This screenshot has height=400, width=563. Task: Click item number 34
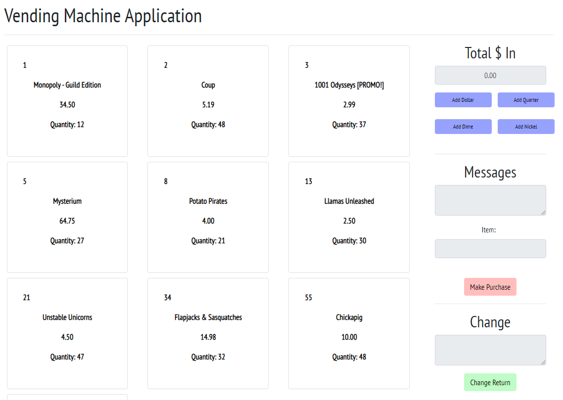(167, 297)
